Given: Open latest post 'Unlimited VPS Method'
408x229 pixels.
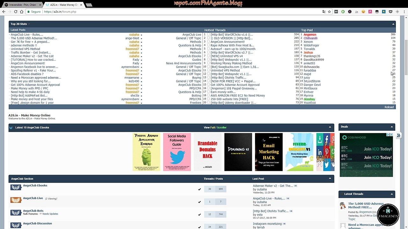Looking at the screenshot, I should [x=25, y=49].
